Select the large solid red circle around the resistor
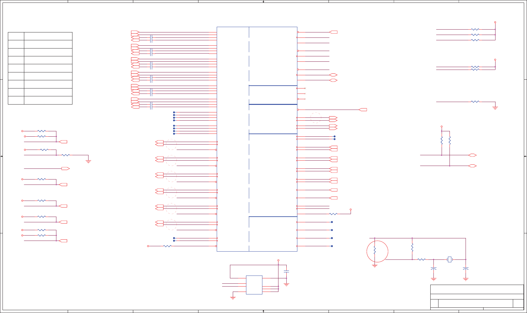The image size is (527, 313). pyautogui.click(x=377, y=251)
